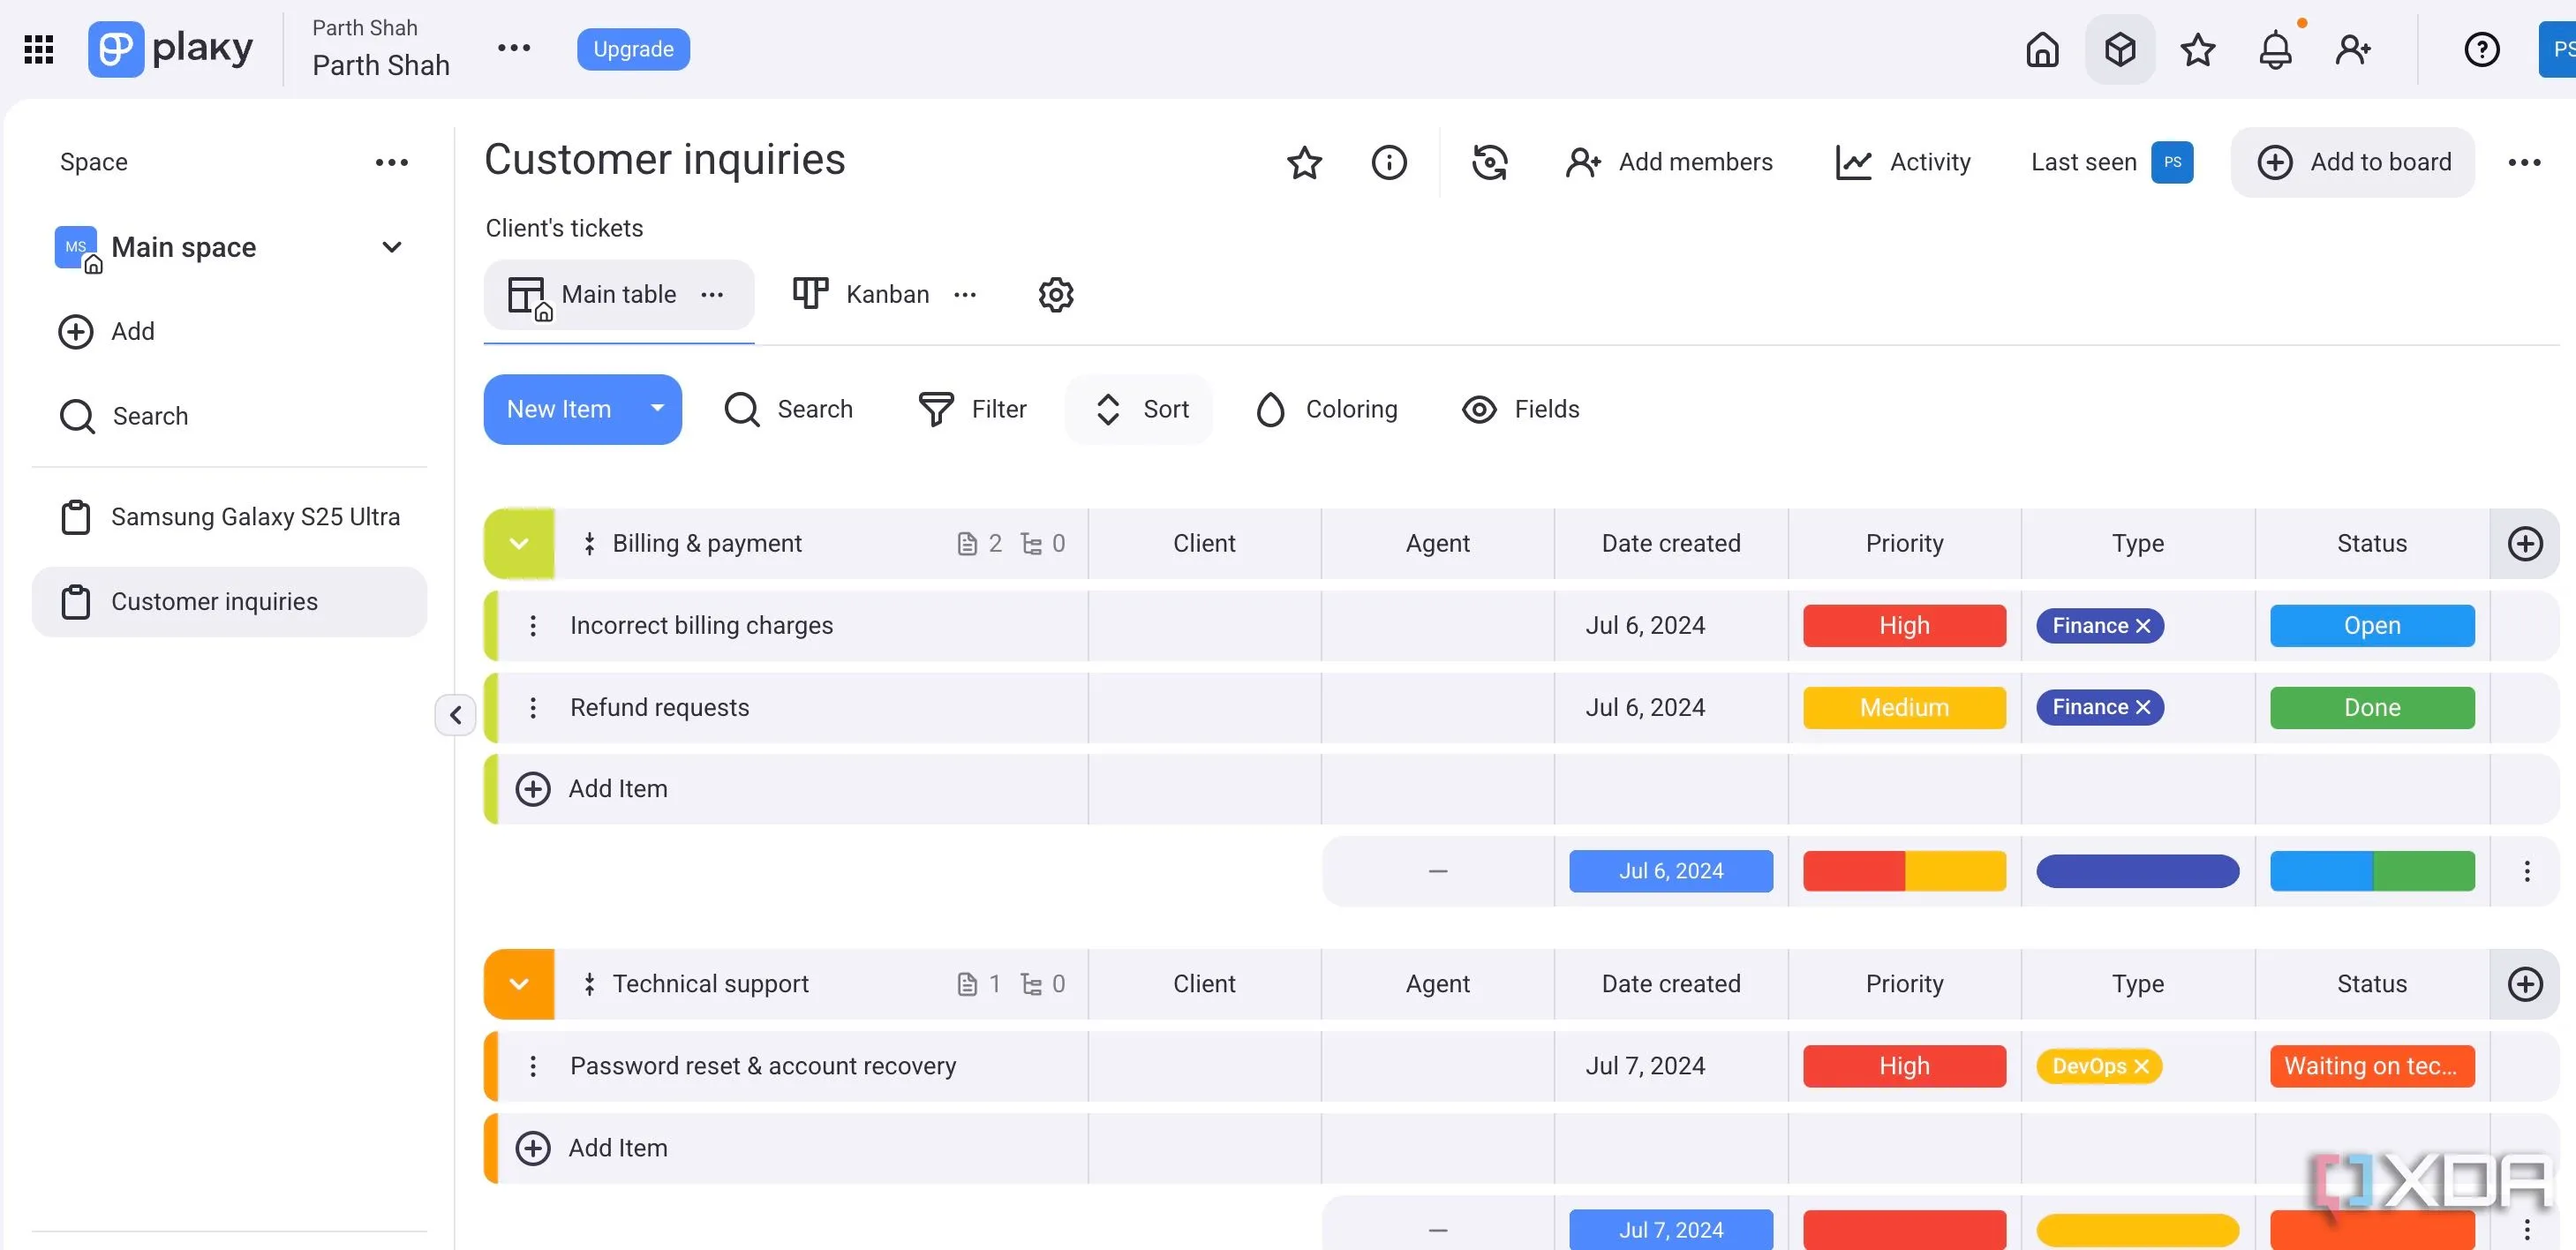Screen dimensions: 2576x1250
Task: Click the home icon in top bar
Action: pyautogui.click(x=2042, y=49)
